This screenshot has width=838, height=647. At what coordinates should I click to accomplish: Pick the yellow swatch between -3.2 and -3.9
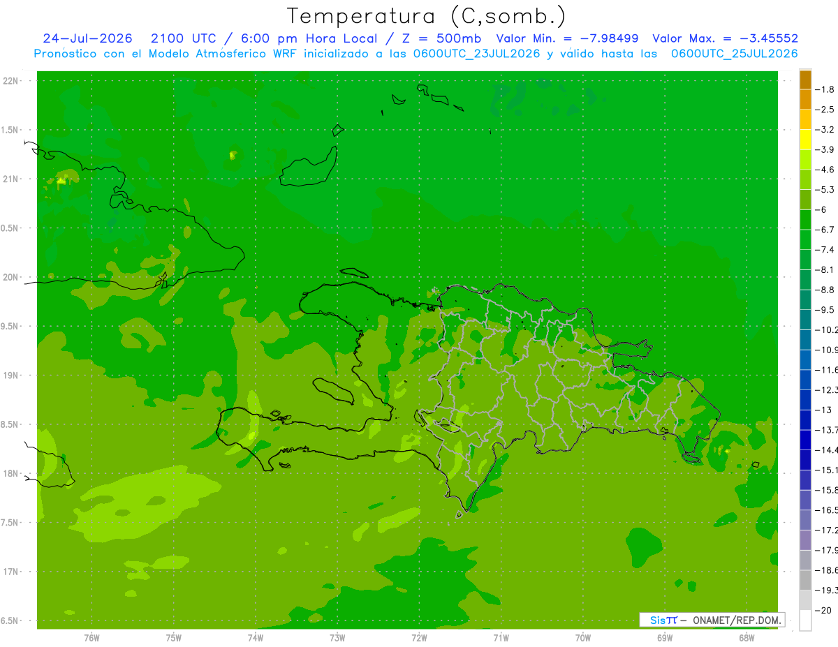coord(805,140)
